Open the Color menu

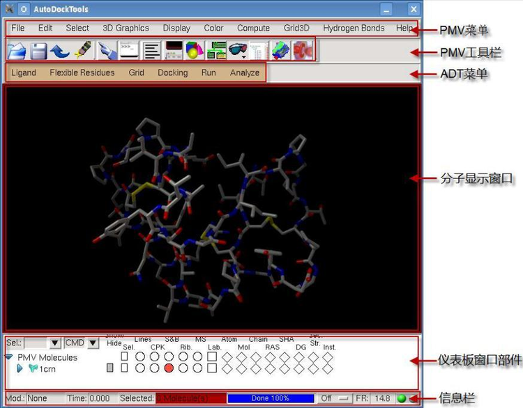coord(213,28)
